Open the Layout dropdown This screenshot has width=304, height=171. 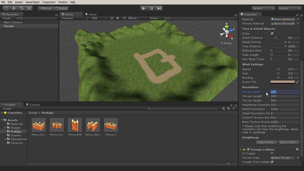[289, 8]
